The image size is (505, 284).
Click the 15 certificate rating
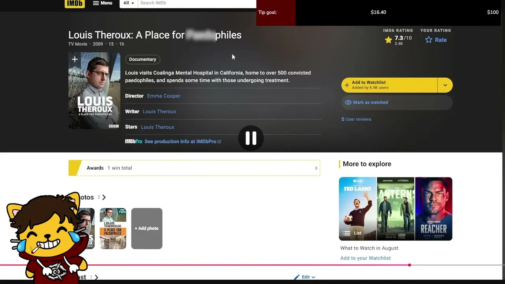[111, 44]
